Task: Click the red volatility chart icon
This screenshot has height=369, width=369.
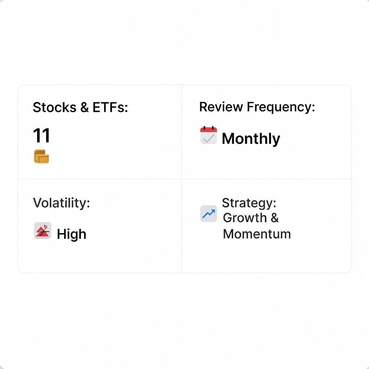Action: tap(43, 231)
